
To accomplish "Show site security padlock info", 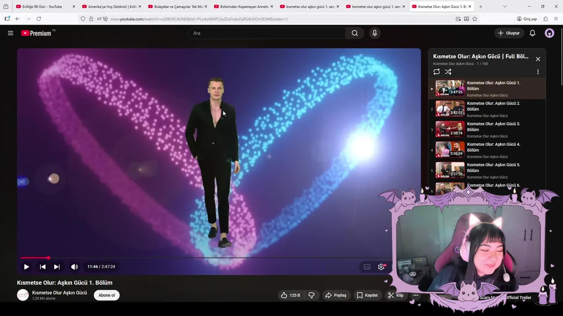I will click(91, 19).
